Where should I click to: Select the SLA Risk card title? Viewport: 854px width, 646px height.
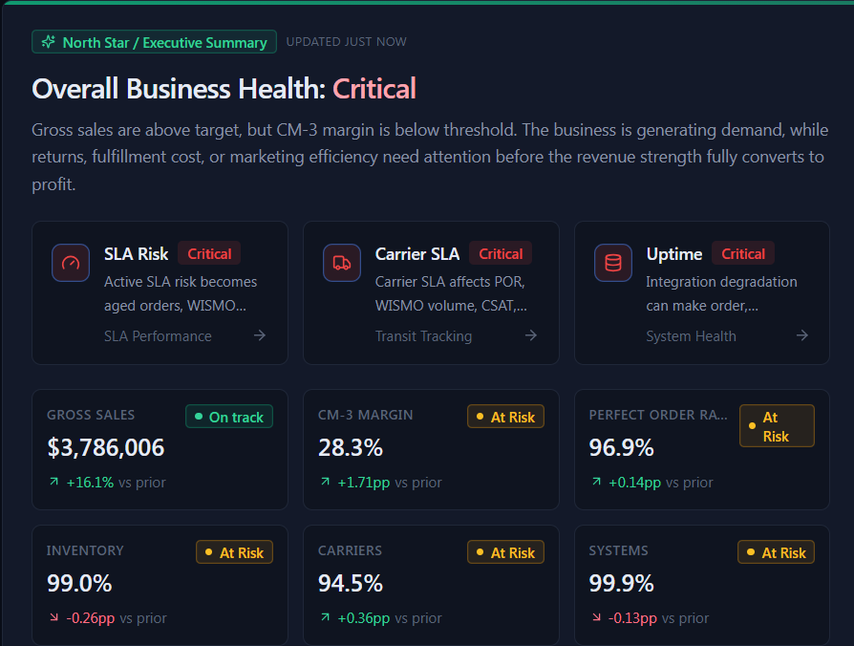pos(137,254)
